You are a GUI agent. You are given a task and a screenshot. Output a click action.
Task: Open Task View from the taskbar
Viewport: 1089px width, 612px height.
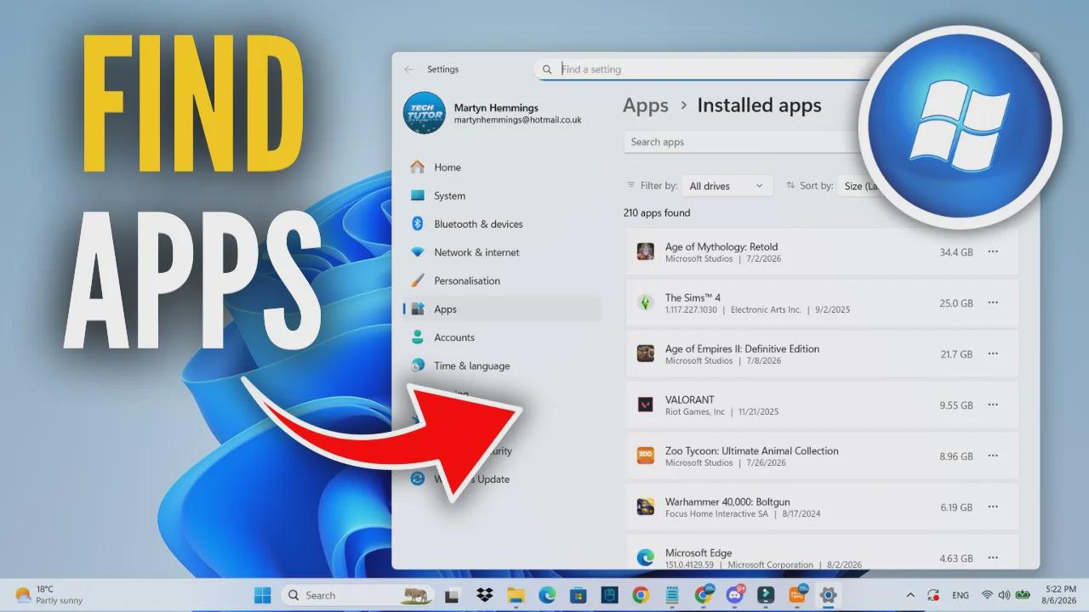[453, 595]
